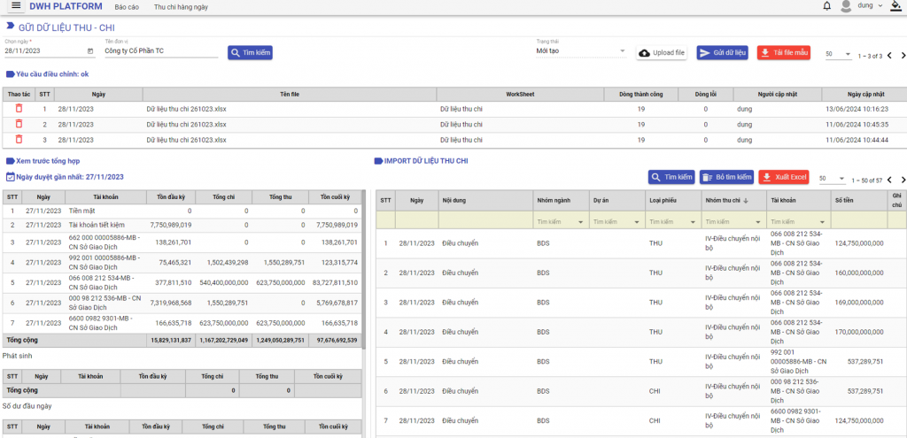Click the Người cập nhật column header
Viewport: 907px width, 438px height.
point(777,94)
